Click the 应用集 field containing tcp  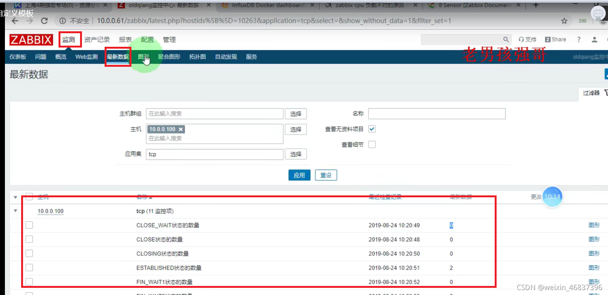tap(215, 154)
